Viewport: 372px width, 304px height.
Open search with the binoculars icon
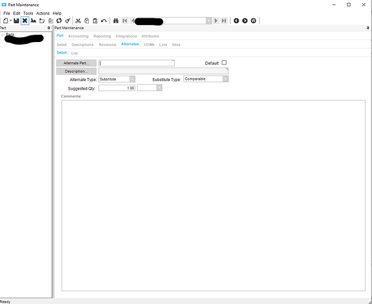pos(116,21)
